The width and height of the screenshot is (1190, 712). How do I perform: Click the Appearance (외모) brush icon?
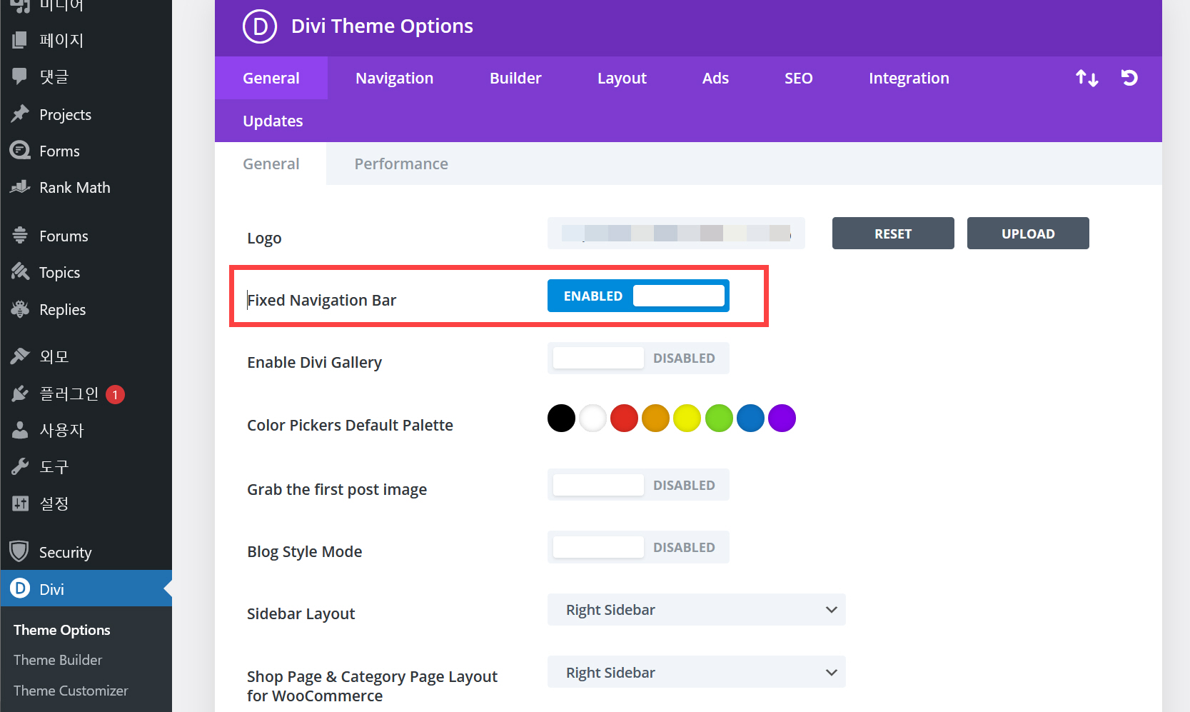coord(20,356)
